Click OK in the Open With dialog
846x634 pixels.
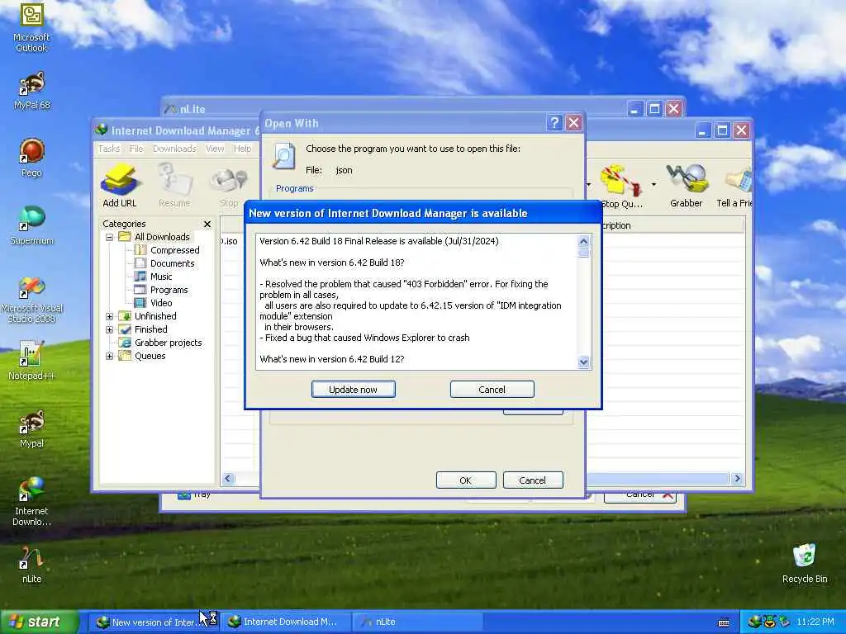point(466,480)
